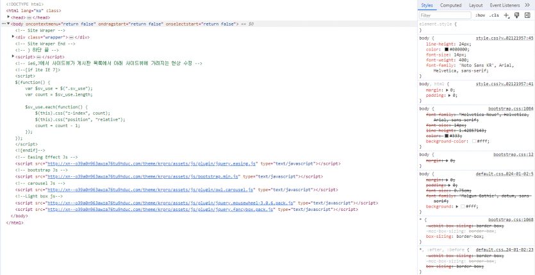Open bootstrap.min.js script link
The width and height of the screenshot is (535, 275).
point(143,177)
